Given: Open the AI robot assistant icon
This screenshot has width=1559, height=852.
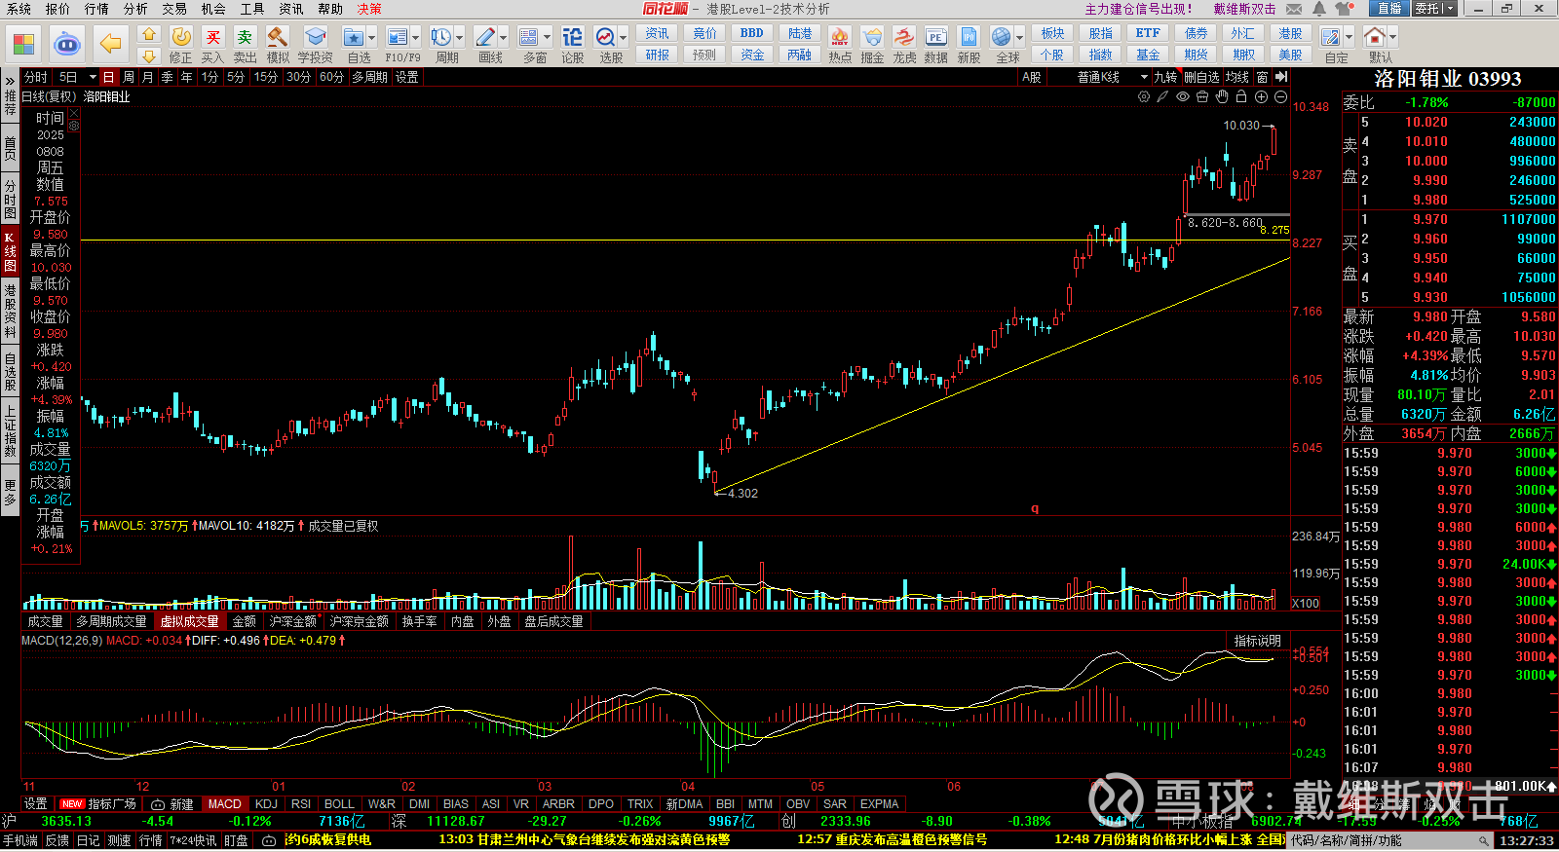Looking at the screenshot, I should pos(66,44).
